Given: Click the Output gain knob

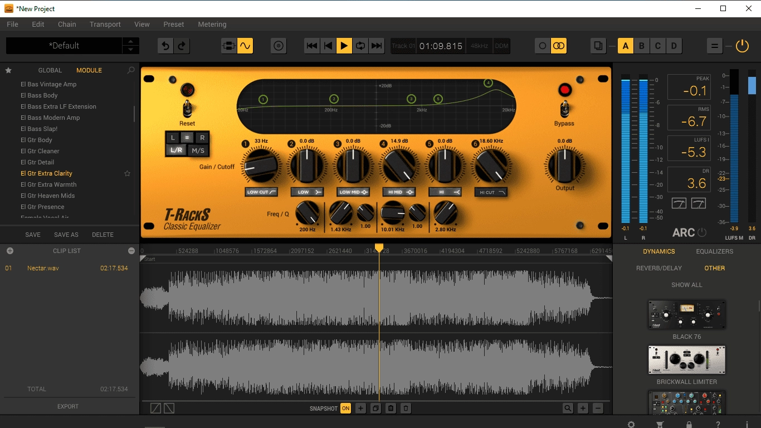Looking at the screenshot, I should click(x=565, y=166).
